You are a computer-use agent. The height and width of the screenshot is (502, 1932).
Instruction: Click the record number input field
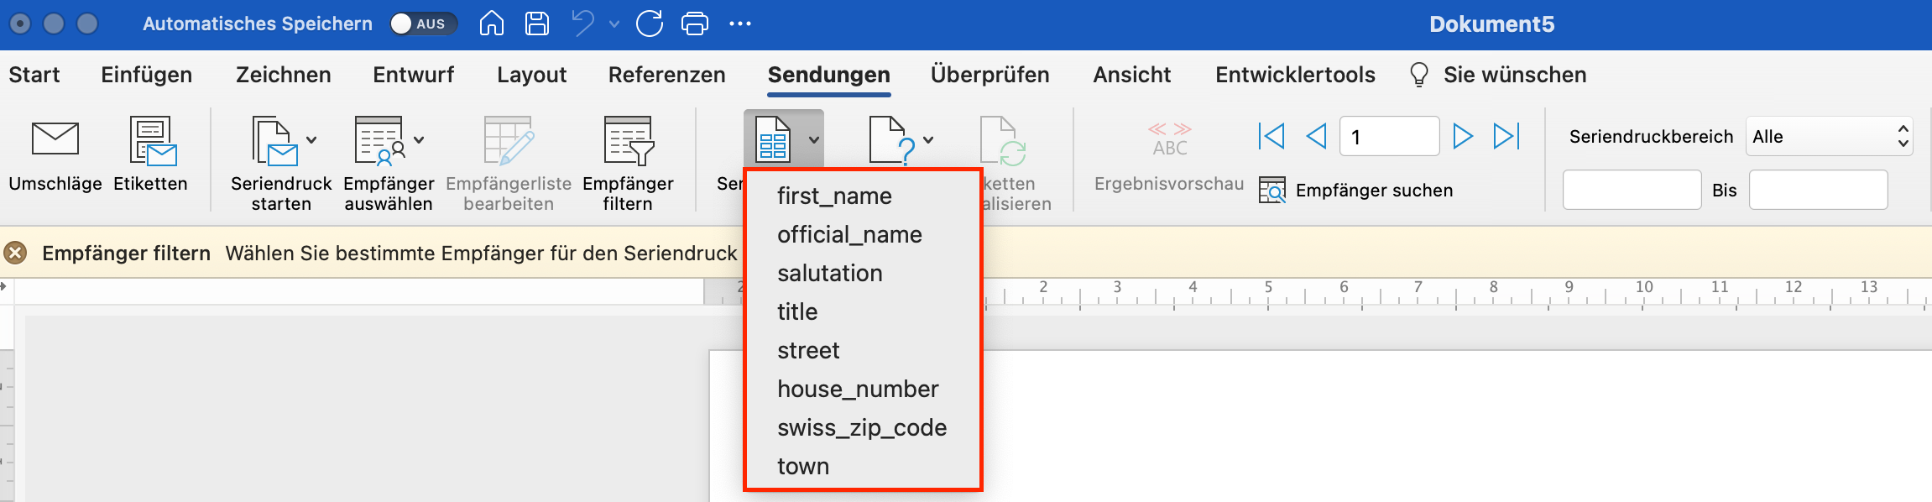(1389, 136)
